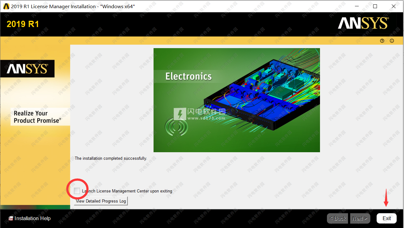
Task: Select the installation completed successfully message
Action: (111, 158)
